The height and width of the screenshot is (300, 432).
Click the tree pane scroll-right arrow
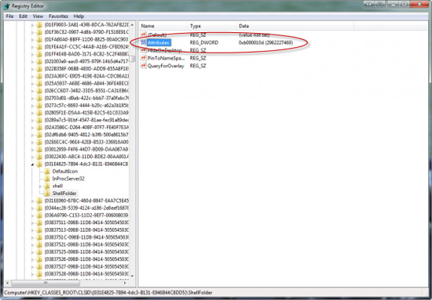[125, 283]
